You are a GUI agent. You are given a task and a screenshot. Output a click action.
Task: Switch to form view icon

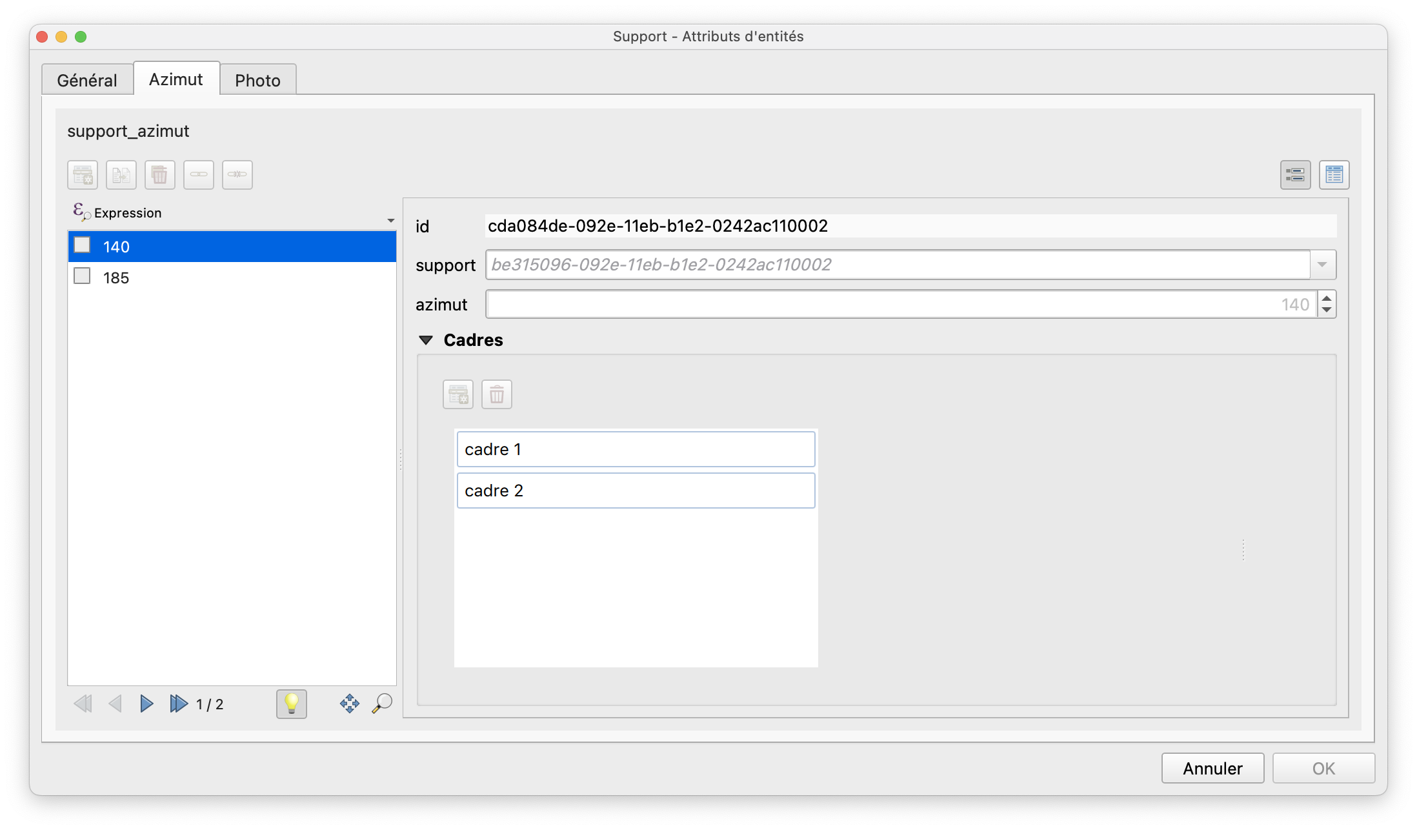coord(1295,175)
